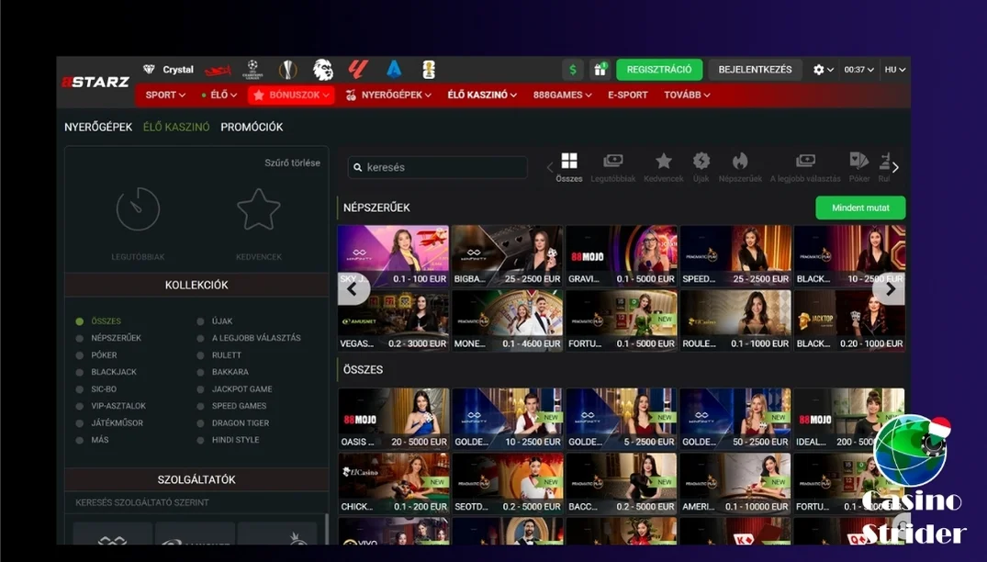Click the Regisztráció button
This screenshot has height=562, width=987.
(659, 70)
